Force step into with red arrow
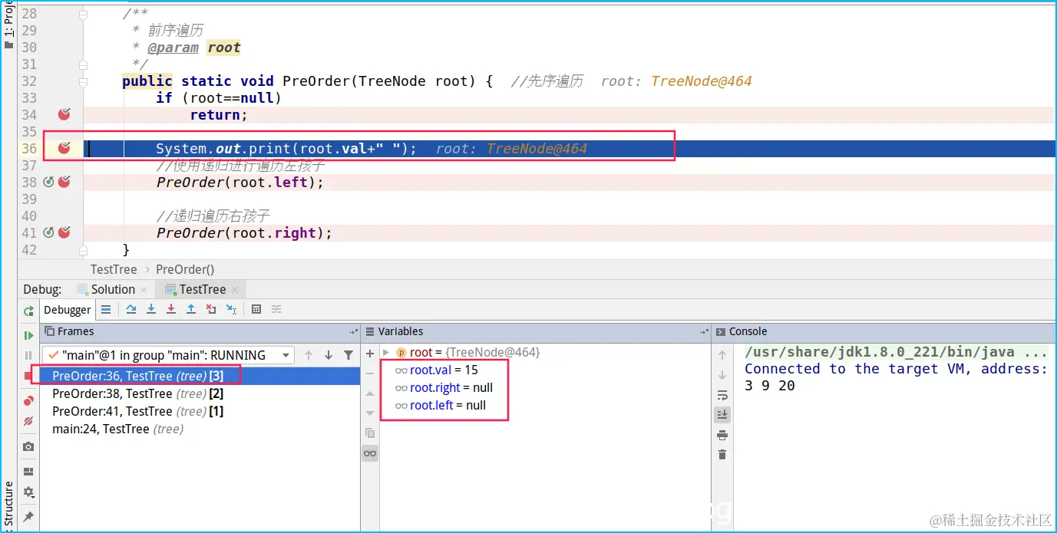This screenshot has width=1057, height=533. [x=171, y=309]
